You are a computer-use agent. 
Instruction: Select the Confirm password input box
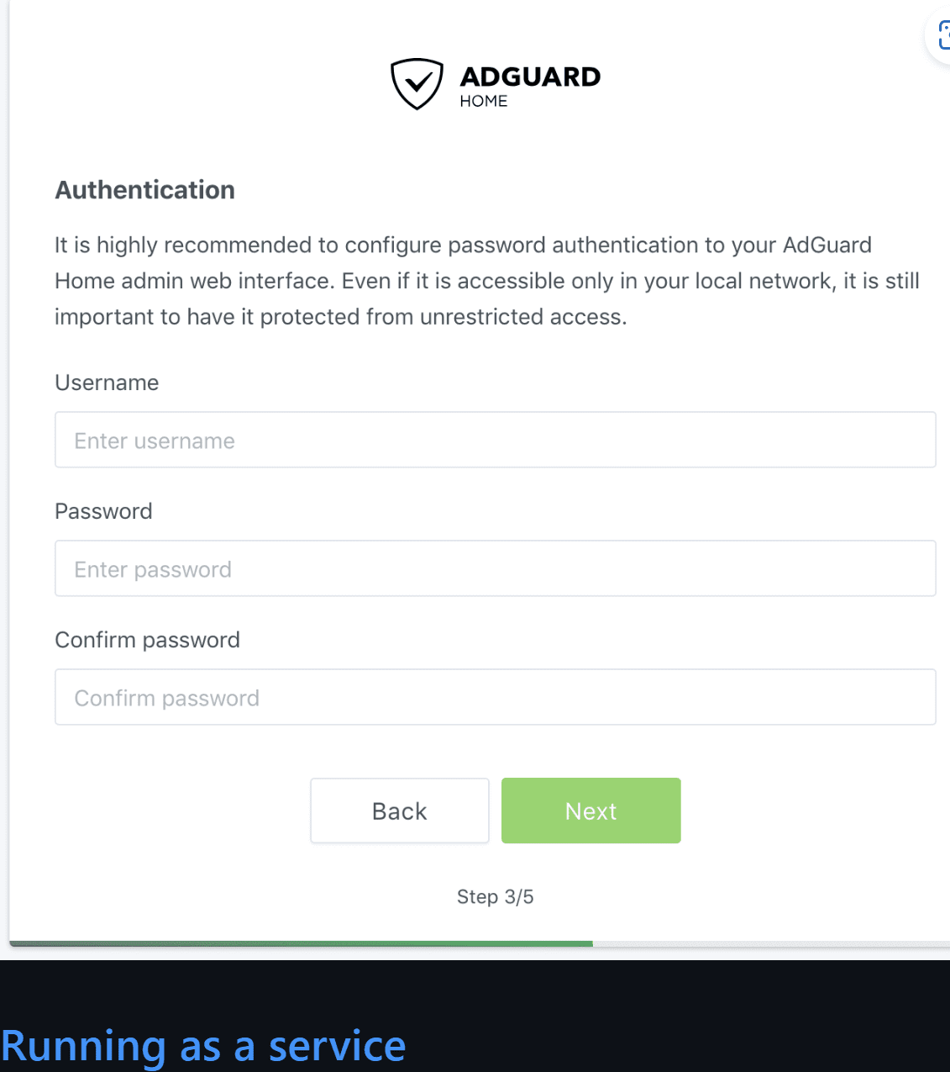tap(496, 697)
